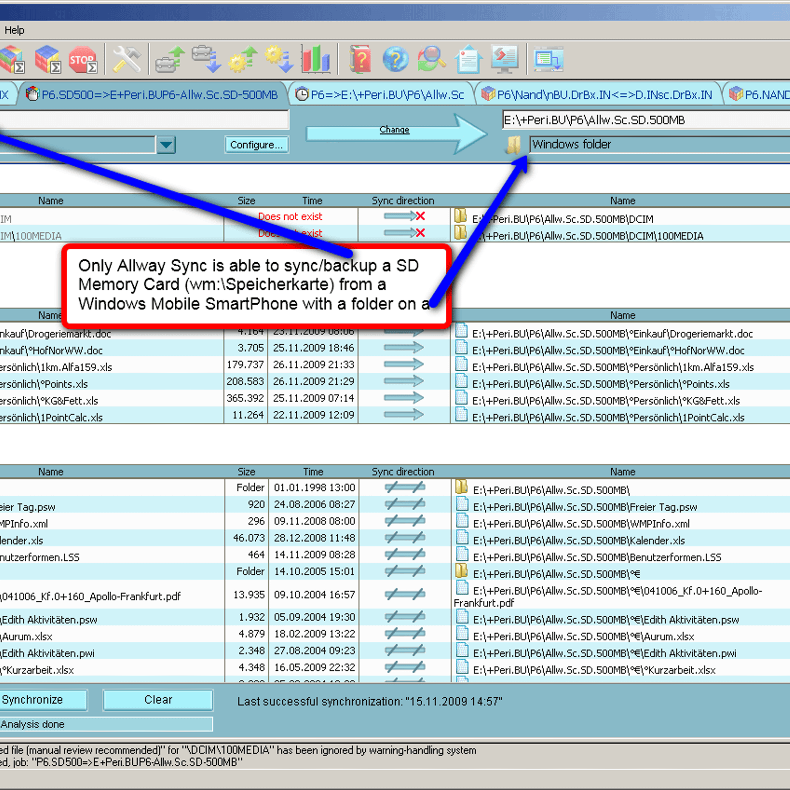
Task: Open options via hammer and wrench icon
Action: pyautogui.click(x=126, y=60)
